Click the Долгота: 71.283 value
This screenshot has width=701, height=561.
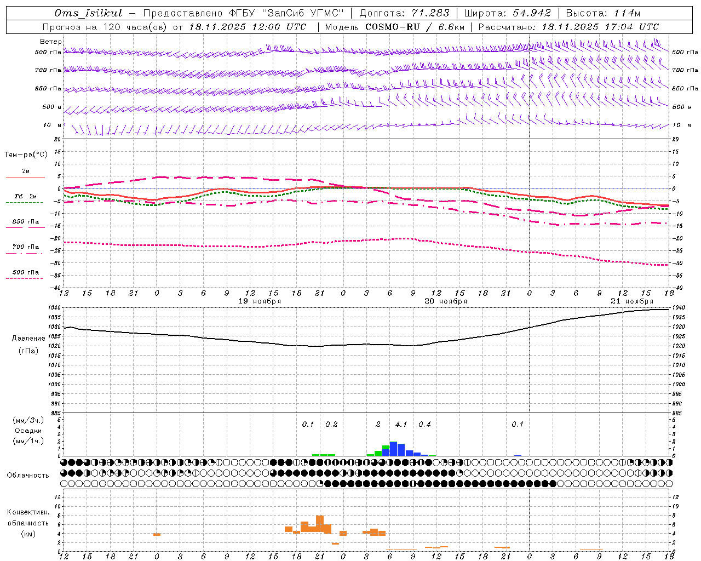404,13
